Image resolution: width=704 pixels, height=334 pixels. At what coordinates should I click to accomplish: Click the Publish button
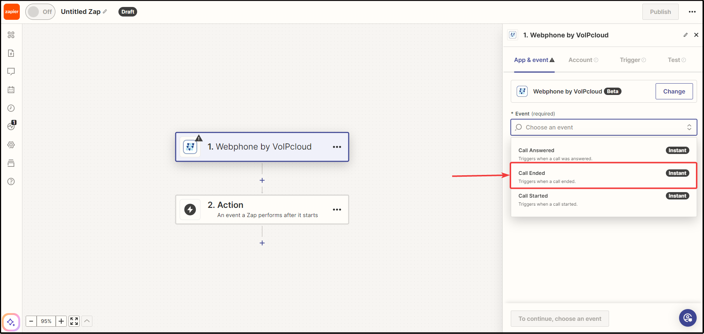(660, 12)
